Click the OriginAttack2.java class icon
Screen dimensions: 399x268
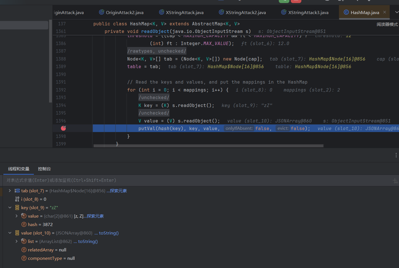(102, 12)
